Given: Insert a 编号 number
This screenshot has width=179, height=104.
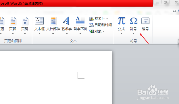Looking at the screenshot, I should coord(145,24).
